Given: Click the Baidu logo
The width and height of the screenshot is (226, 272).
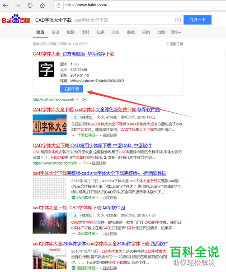Looking at the screenshot, I should tap(16, 19).
